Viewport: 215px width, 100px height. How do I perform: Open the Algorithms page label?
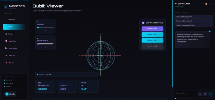coord(13,41)
